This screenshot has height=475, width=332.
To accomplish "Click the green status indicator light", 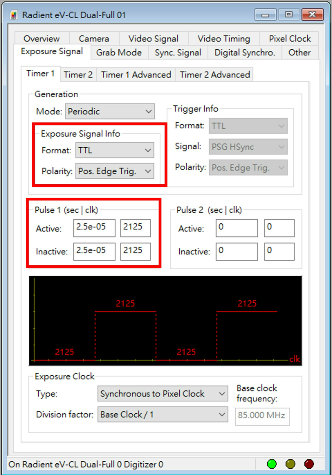I will click(x=272, y=464).
